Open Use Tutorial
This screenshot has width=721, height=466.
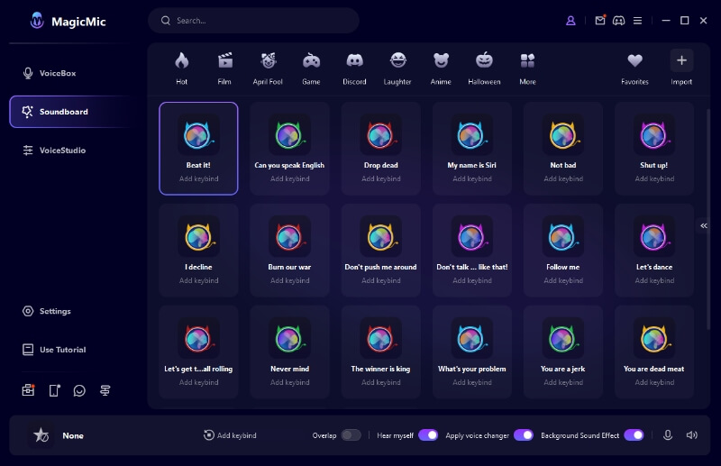54,350
